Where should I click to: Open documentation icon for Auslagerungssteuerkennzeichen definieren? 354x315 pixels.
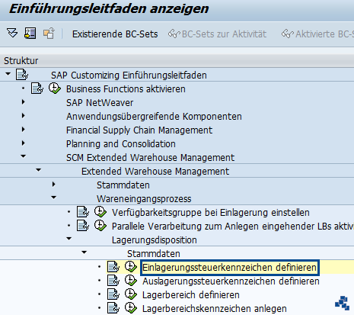point(113,281)
